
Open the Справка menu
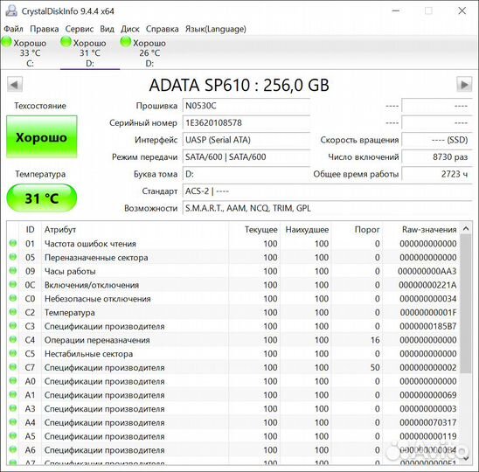click(163, 29)
